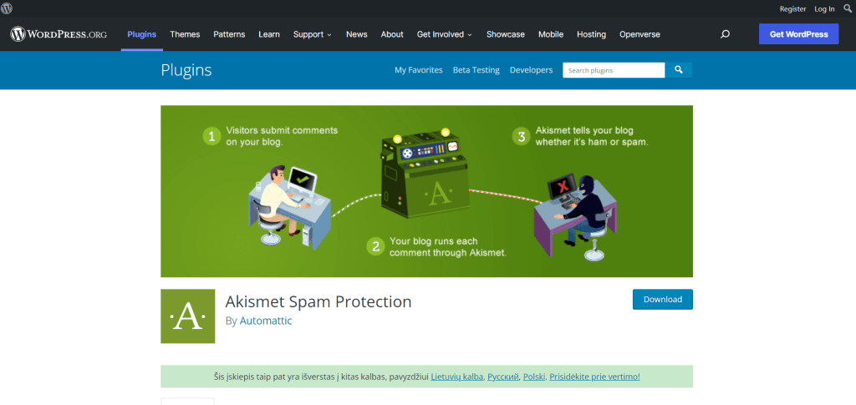Open the Learn nav item
Viewport: 856px width, 405px height.
click(269, 34)
